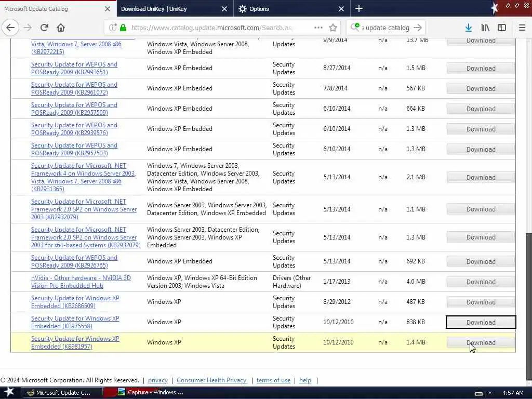The width and height of the screenshot is (532, 399).
Task: Click the keyboard icon in system tray
Action: tap(478, 393)
